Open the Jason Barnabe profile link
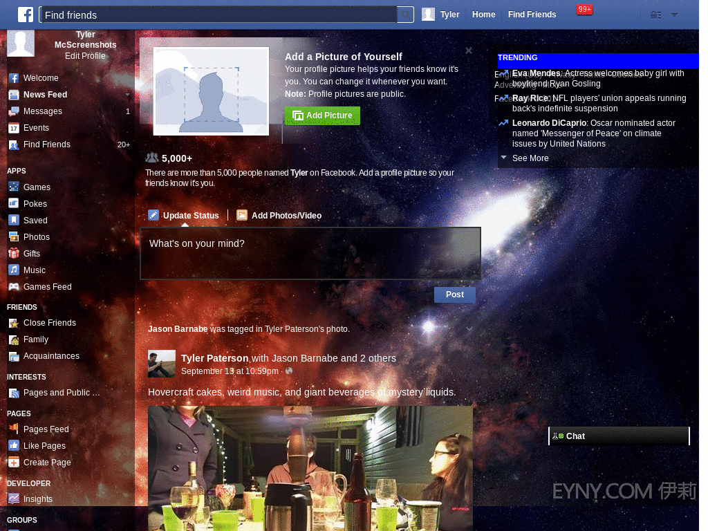708x531 pixels. pyautogui.click(x=178, y=329)
